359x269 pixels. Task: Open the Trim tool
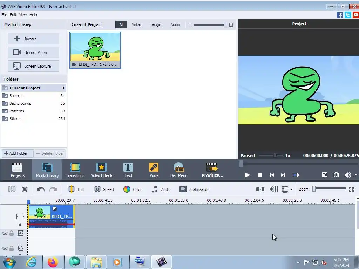(76, 189)
